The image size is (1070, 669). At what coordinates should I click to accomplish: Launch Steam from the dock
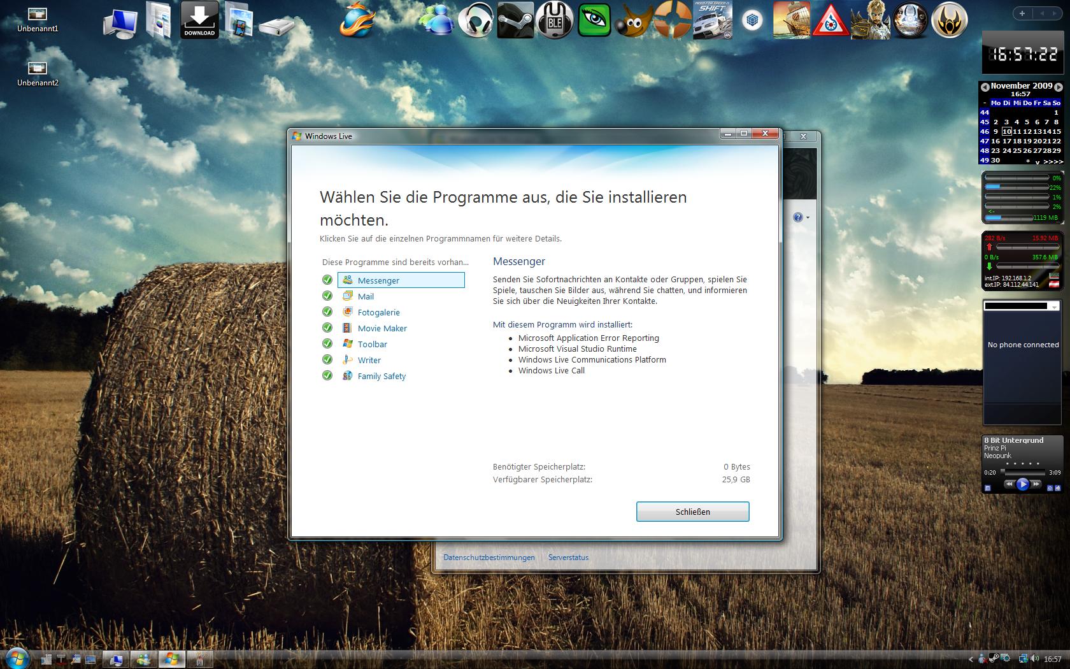point(515,20)
